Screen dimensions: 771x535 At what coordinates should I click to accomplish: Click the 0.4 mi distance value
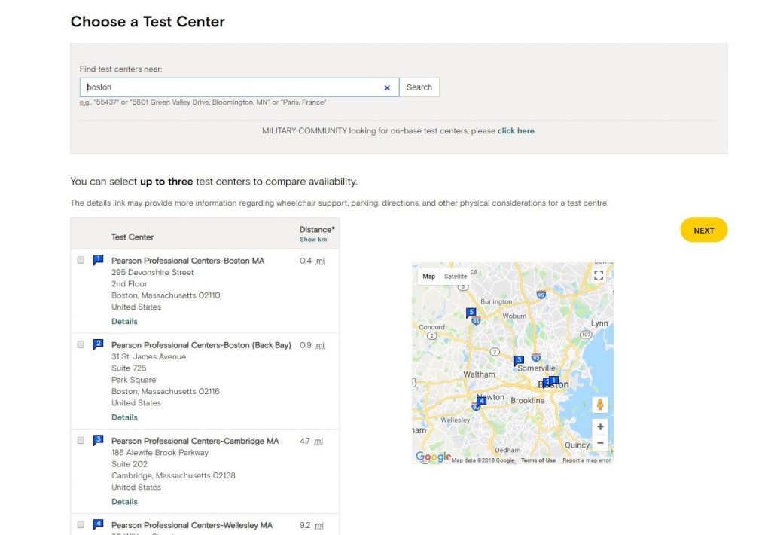[312, 261]
